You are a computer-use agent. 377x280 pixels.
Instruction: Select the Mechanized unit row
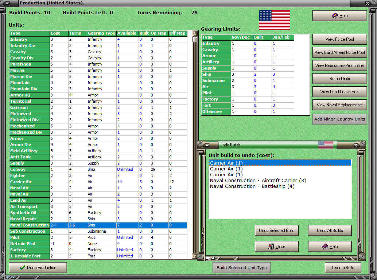pos(98,126)
